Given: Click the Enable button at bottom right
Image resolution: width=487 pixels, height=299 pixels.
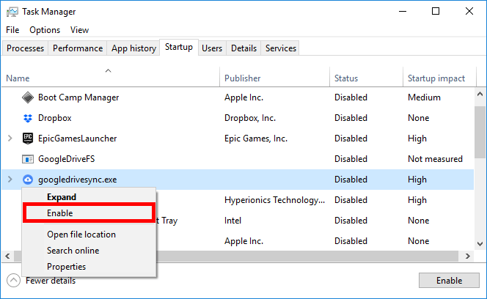Looking at the screenshot, I should point(449,281).
